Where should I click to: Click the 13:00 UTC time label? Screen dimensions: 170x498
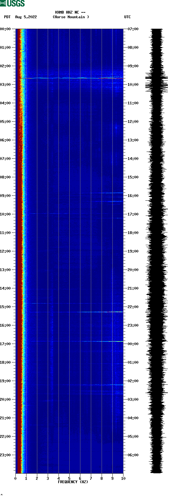click(x=133, y=140)
